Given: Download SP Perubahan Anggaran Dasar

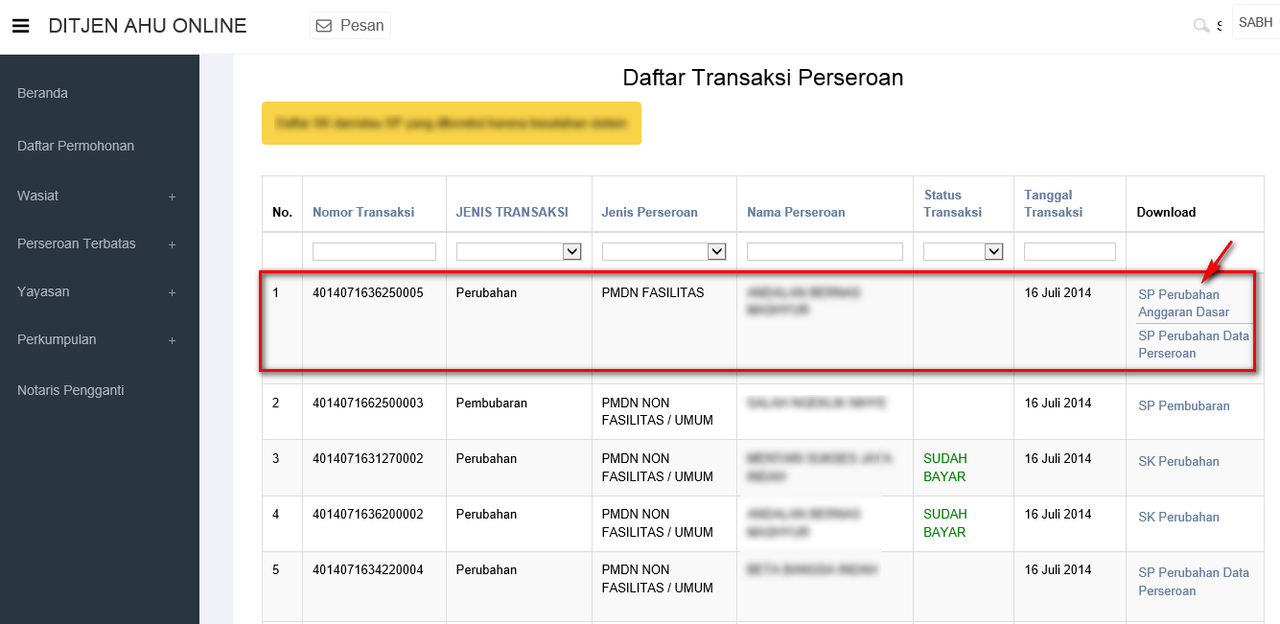Looking at the screenshot, I should pyautogui.click(x=1184, y=303).
